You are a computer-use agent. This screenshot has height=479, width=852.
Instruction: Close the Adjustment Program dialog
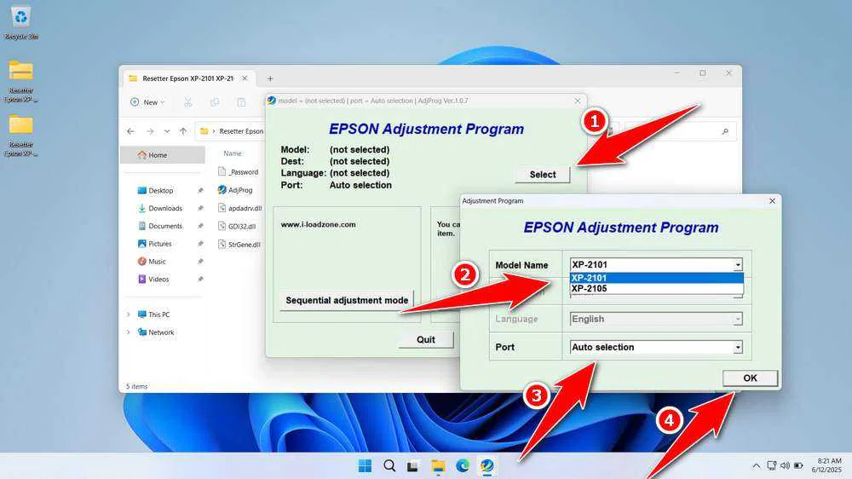pos(772,201)
